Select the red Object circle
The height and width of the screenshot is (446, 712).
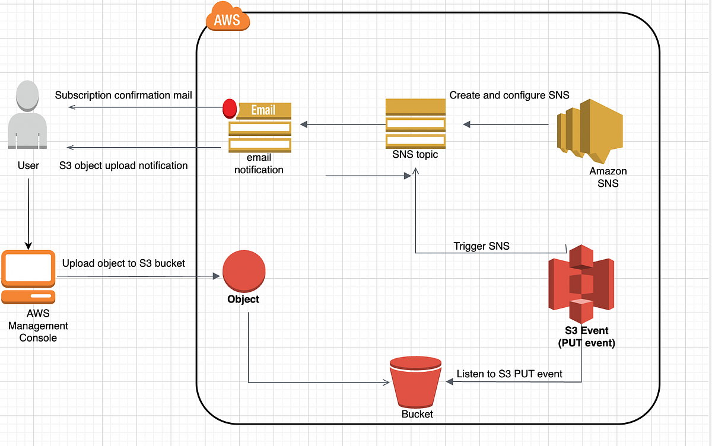243,272
